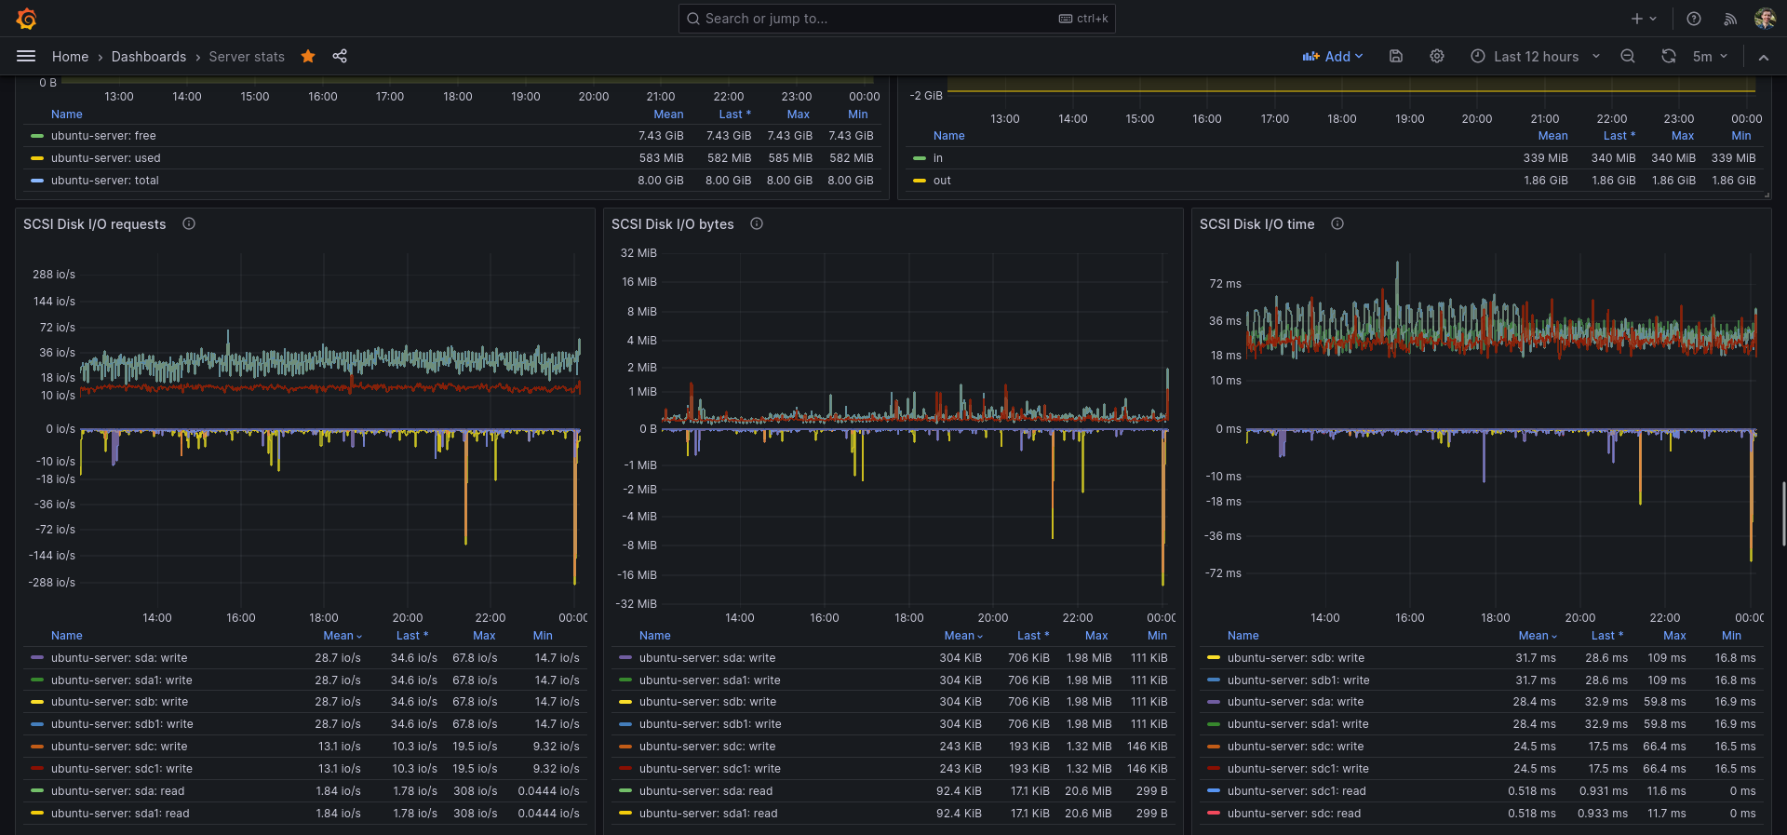1787x835 pixels.
Task: Navigate to Dashboards breadcrumb
Action: click(149, 57)
